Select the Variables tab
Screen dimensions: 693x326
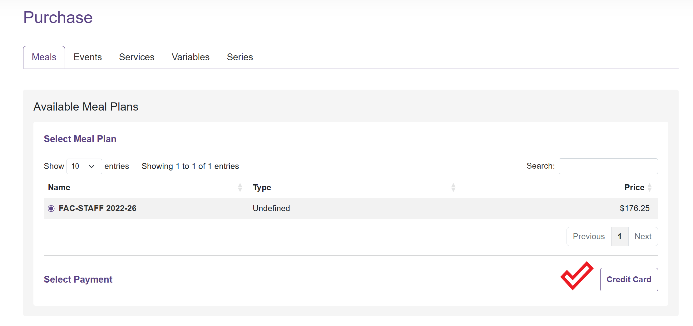pos(191,57)
